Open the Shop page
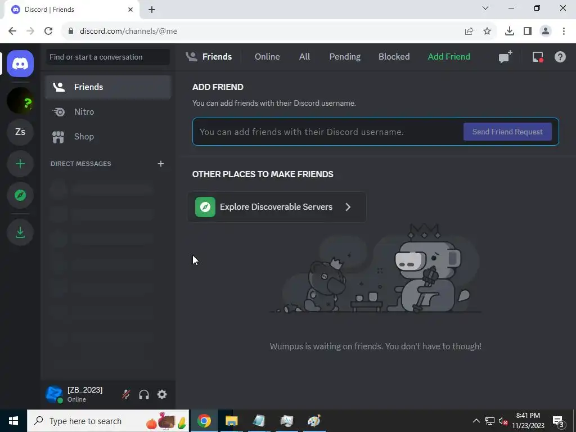 tap(108, 137)
